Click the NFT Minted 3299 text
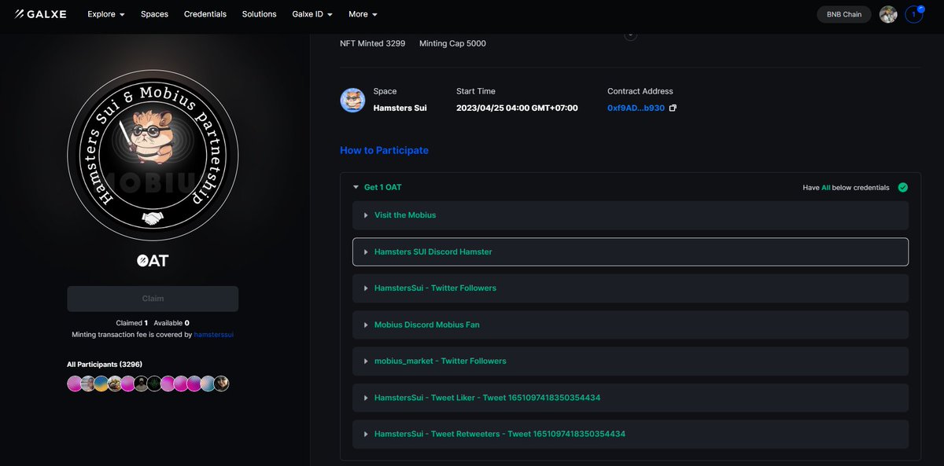The width and height of the screenshot is (944, 466). pyautogui.click(x=372, y=44)
